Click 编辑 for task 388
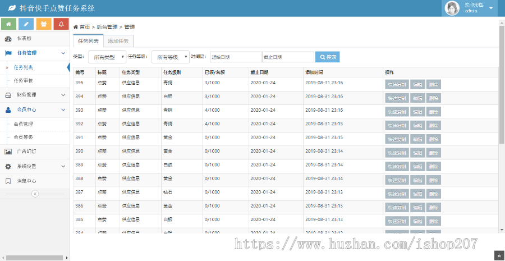This screenshot has height=261, width=505. pos(417,180)
